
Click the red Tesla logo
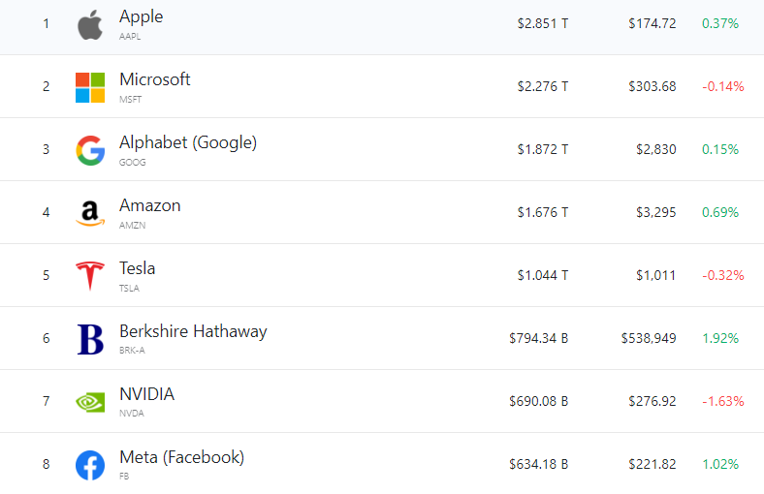[x=89, y=276]
